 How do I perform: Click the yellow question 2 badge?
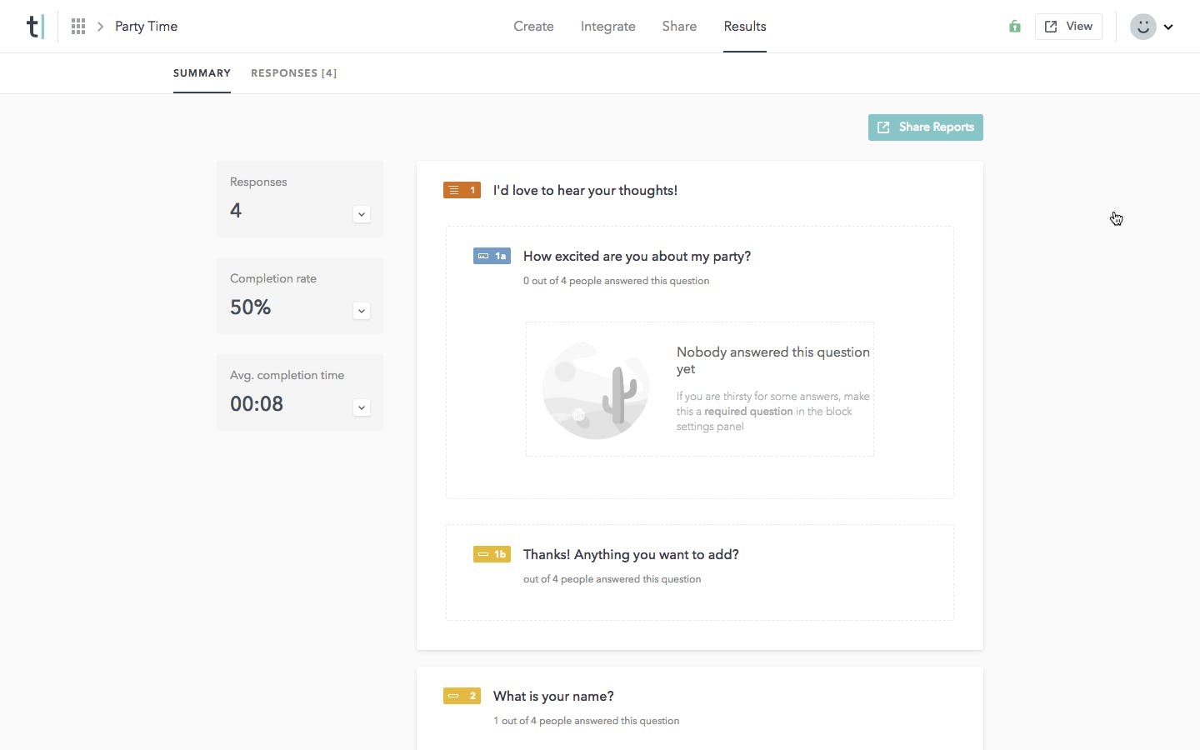tap(462, 697)
